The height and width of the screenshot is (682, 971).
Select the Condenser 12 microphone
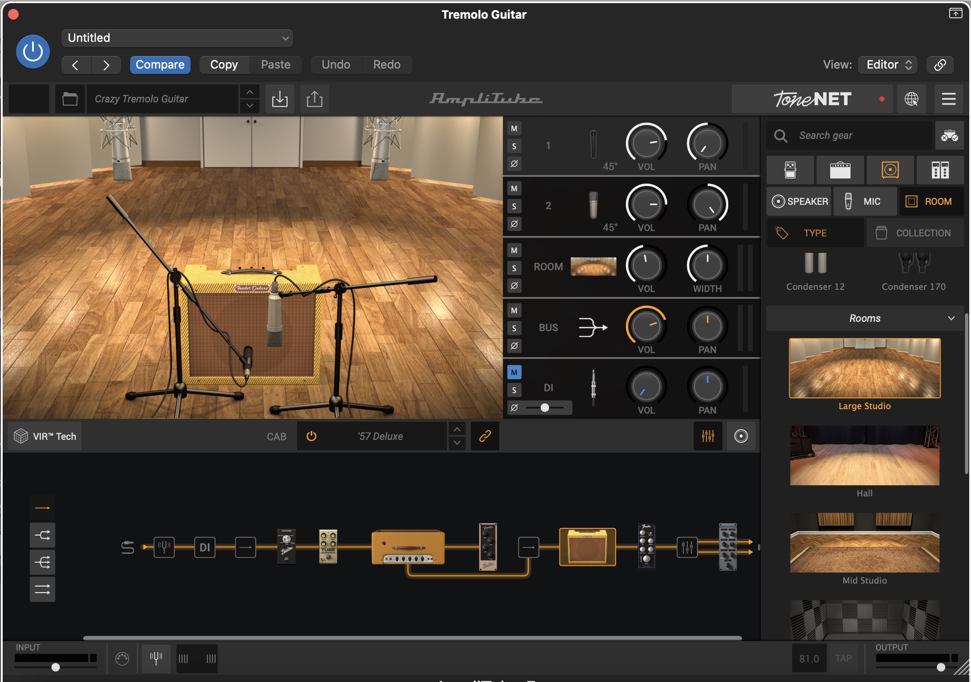(815, 272)
